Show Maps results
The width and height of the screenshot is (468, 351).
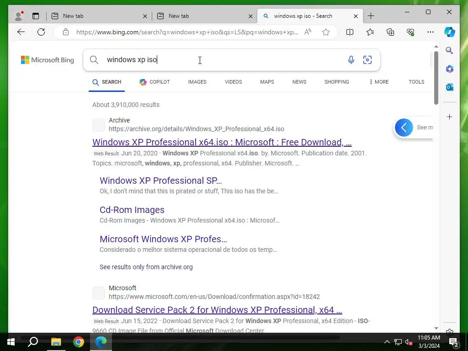tap(267, 82)
